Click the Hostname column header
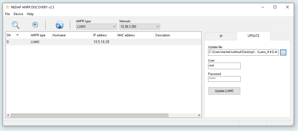This screenshot has width=298, height=131. (x=72, y=35)
